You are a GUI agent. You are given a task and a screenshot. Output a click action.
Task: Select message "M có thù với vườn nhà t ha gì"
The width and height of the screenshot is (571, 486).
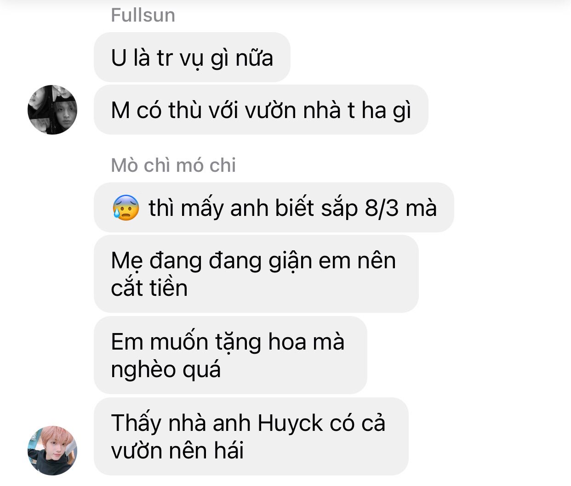(x=261, y=110)
